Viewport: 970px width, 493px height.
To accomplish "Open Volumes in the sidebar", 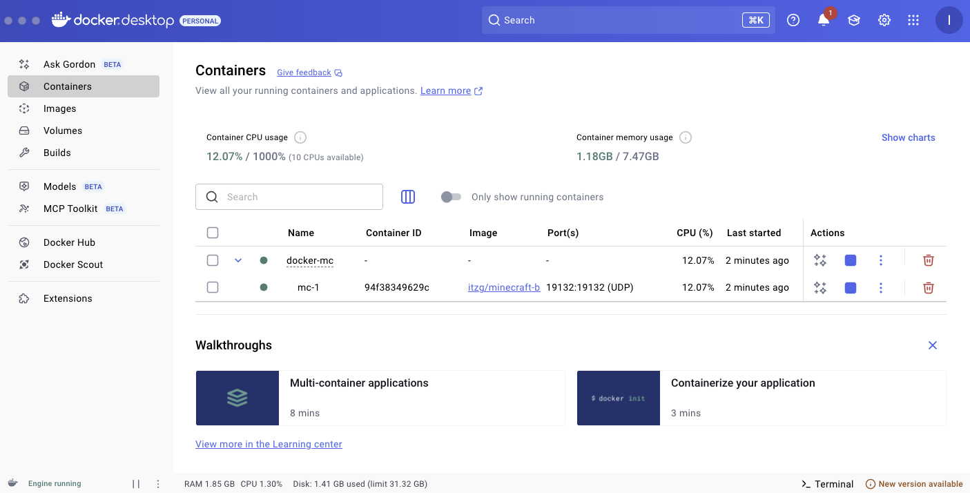I will point(63,130).
